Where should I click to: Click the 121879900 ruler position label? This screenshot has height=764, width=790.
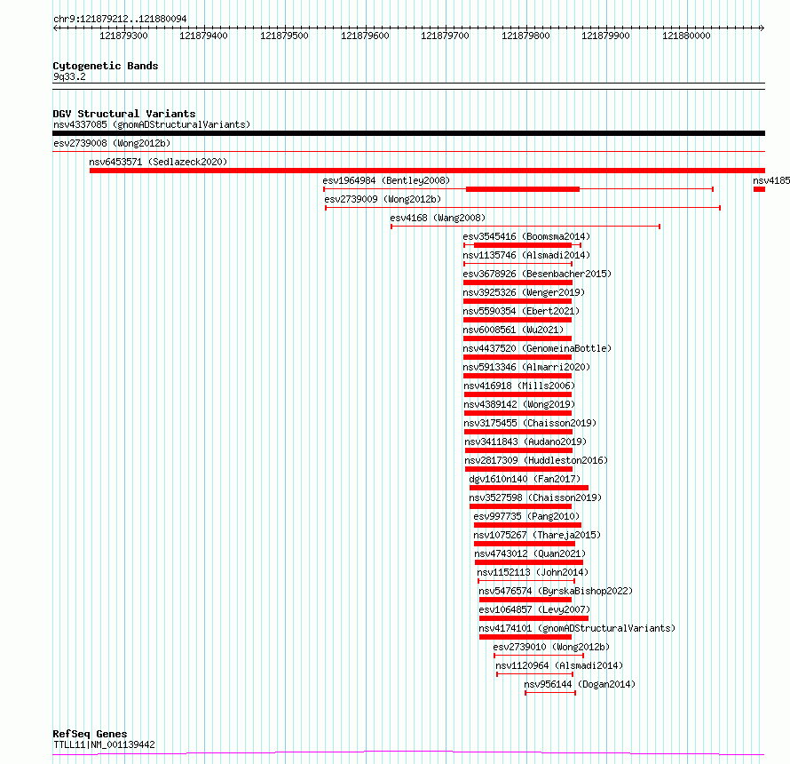click(x=605, y=36)
